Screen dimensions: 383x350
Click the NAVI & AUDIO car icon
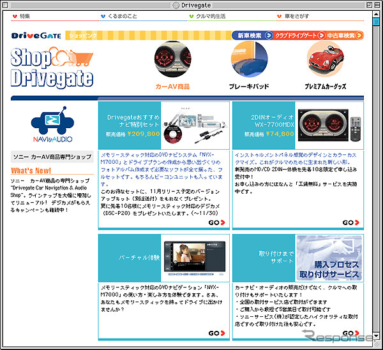click(x=52, y=124)
